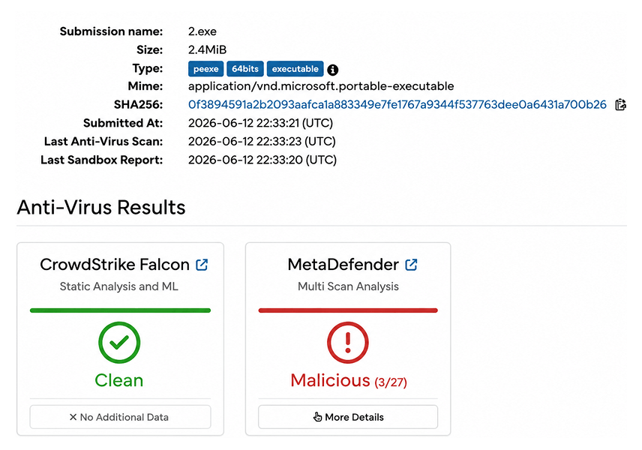Click the info icon beside type tags
Image resolution: width=642 pixels, height=450 pixels.
(332, 70)
